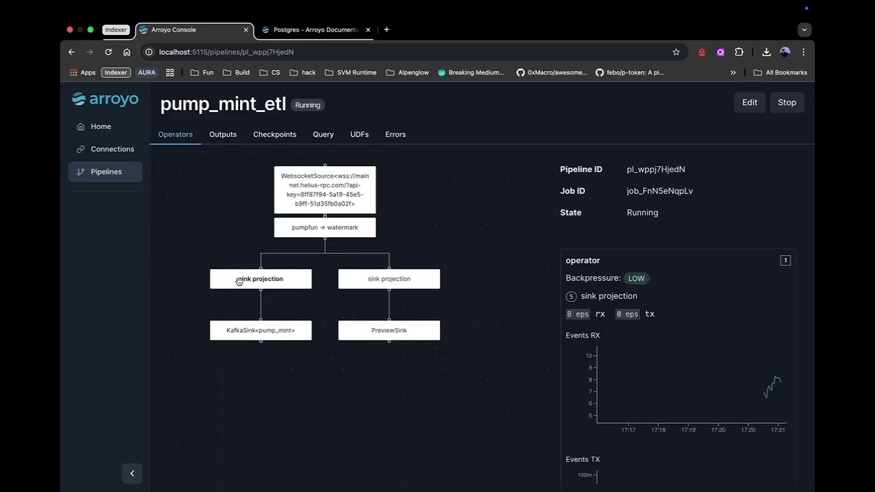This screenshot has width=875, height=492.
Task: Open the Breaking Medium bookmark
Action: point(471,72)
